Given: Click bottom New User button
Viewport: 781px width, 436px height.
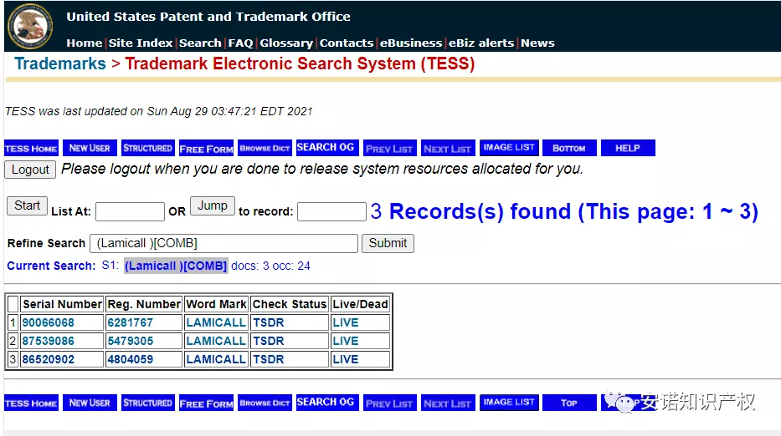Looking at the screenshot, I should point(90,403).
